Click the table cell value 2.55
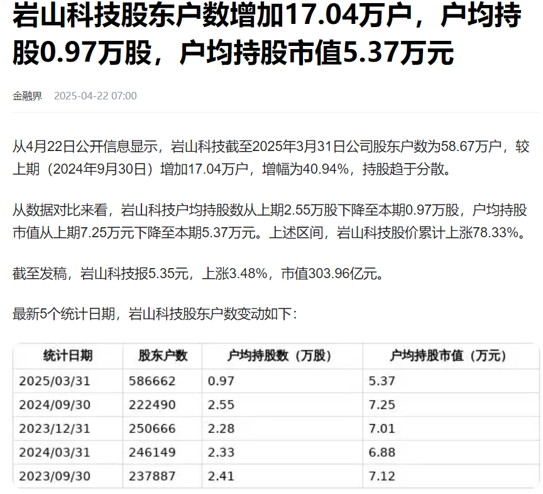The width and height of the screenshot is (543, 494). (x=221, y=405)
